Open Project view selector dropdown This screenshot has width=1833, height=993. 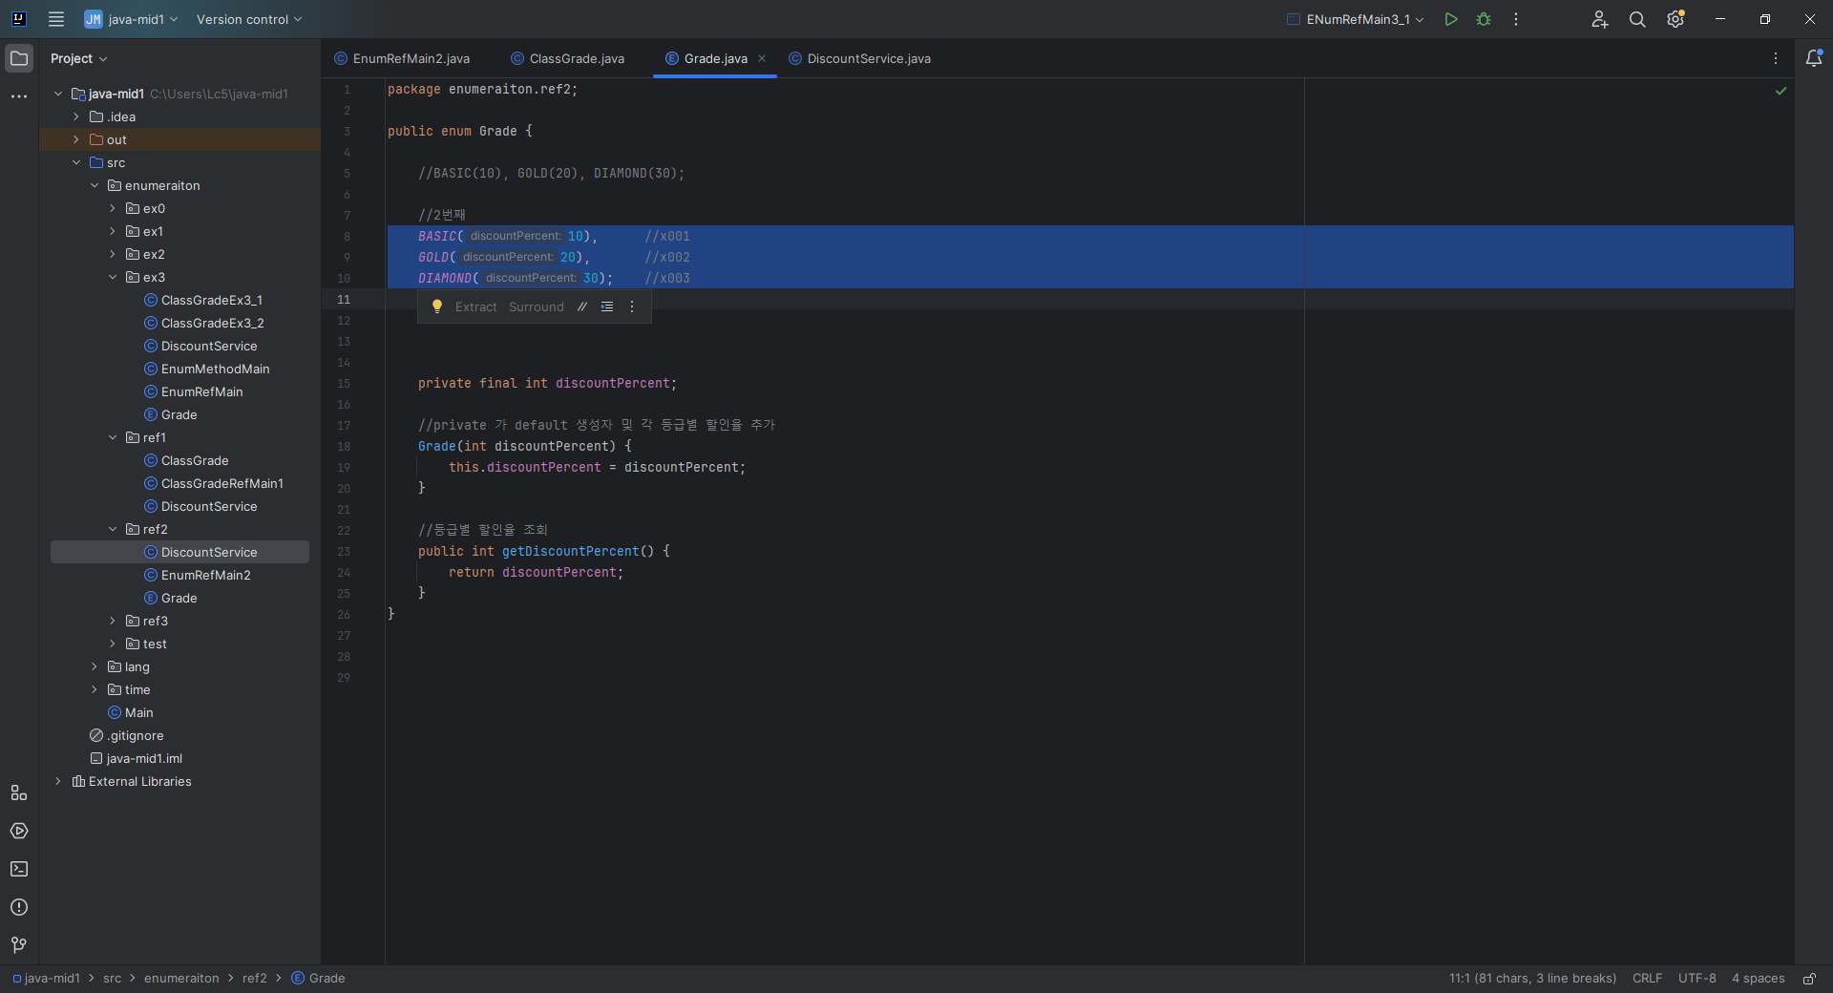[x=79, y=58]
